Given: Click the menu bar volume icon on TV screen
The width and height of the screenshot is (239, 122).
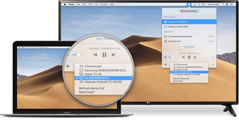Looking at the screenshot, I should pyautogui.click(x=204, y=4).
